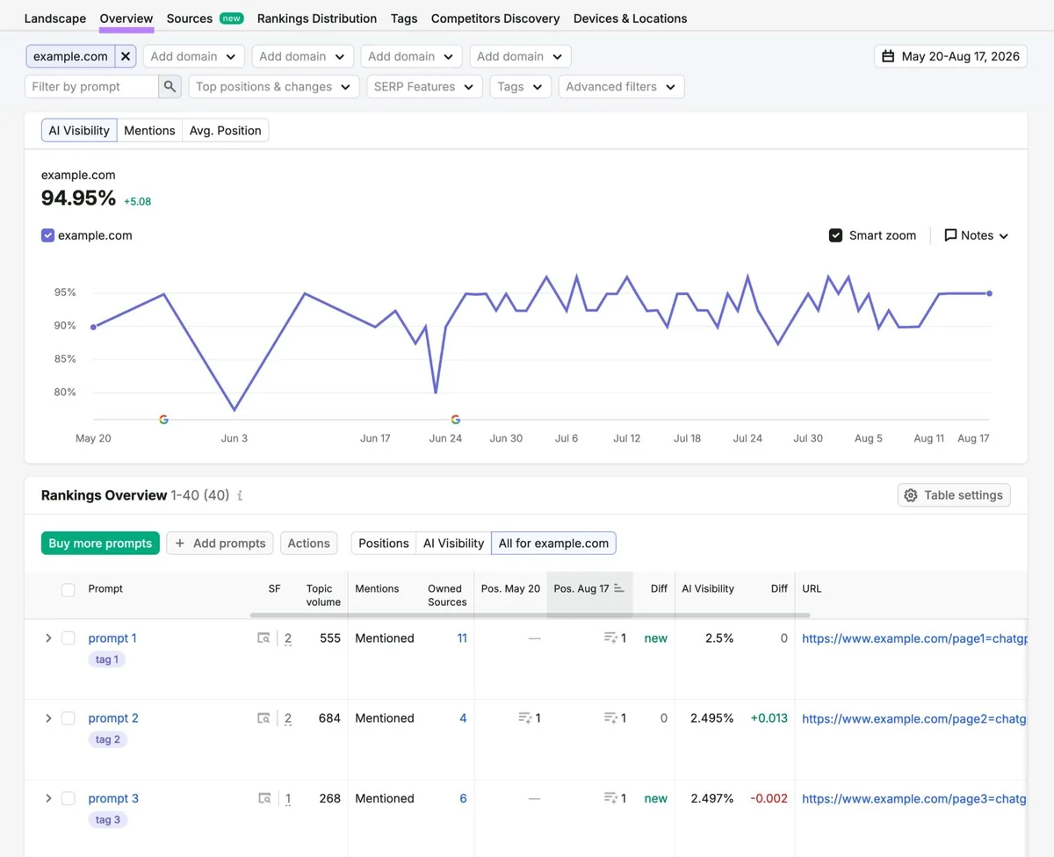The image size is (1054, 857).
Task: Click the Filter by prompt input field
Action: (x=92, y=86)
